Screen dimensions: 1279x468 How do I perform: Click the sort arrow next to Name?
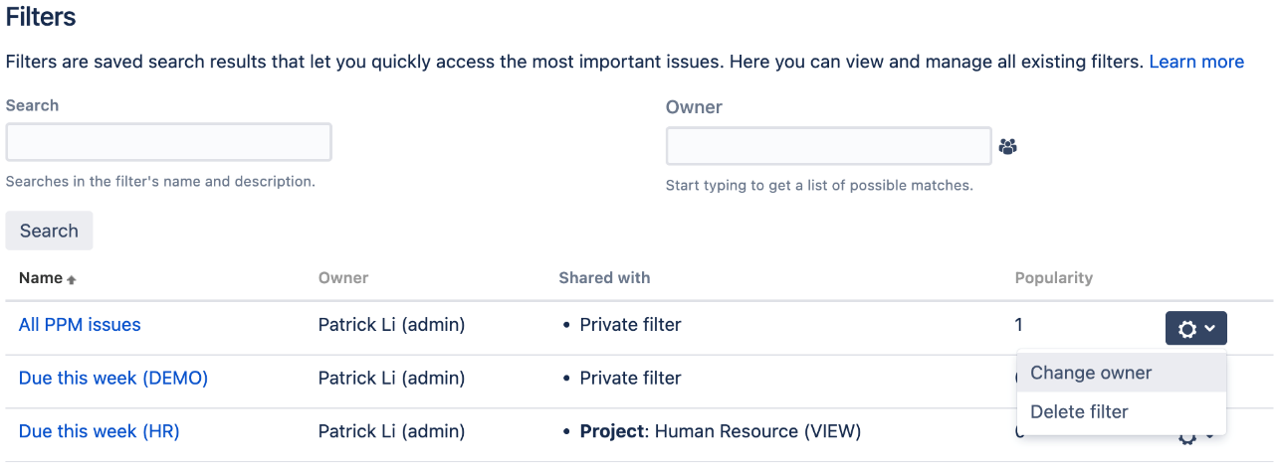(72, 280)
